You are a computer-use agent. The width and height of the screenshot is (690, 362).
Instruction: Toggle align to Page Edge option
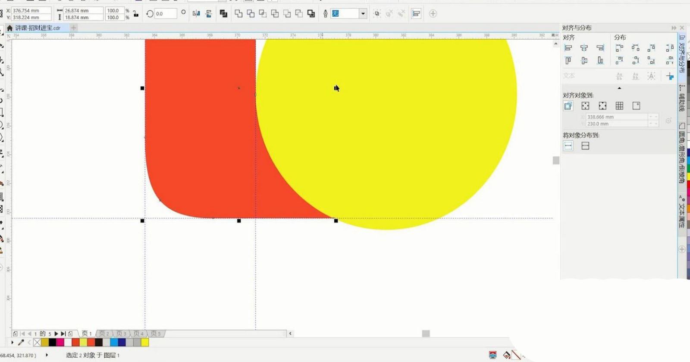click(x=585, y=106)
